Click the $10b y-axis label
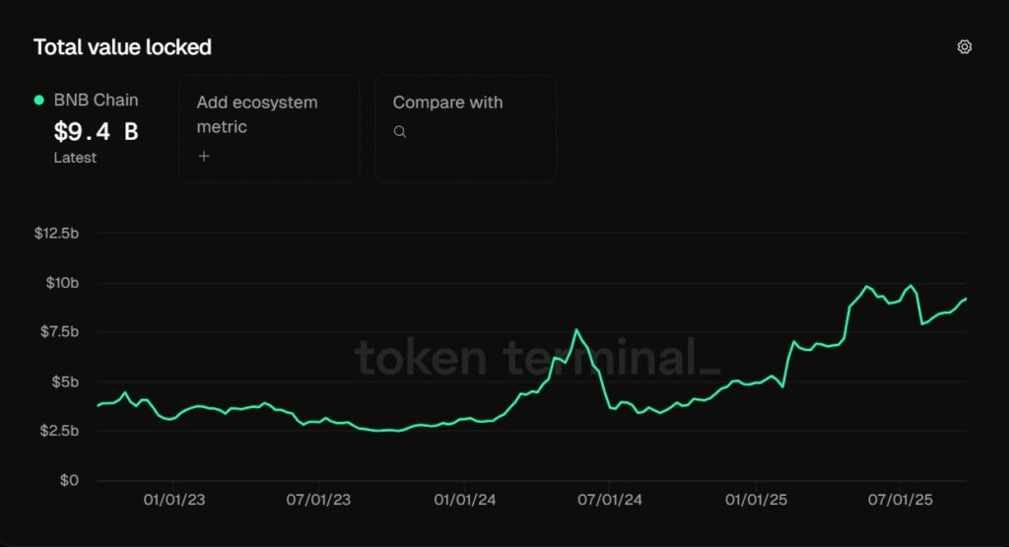Viewport: 1009px width, 547px height. point(60,283)
